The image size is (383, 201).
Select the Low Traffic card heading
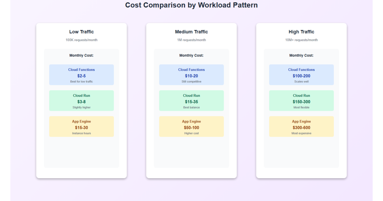tap(81, 32)
